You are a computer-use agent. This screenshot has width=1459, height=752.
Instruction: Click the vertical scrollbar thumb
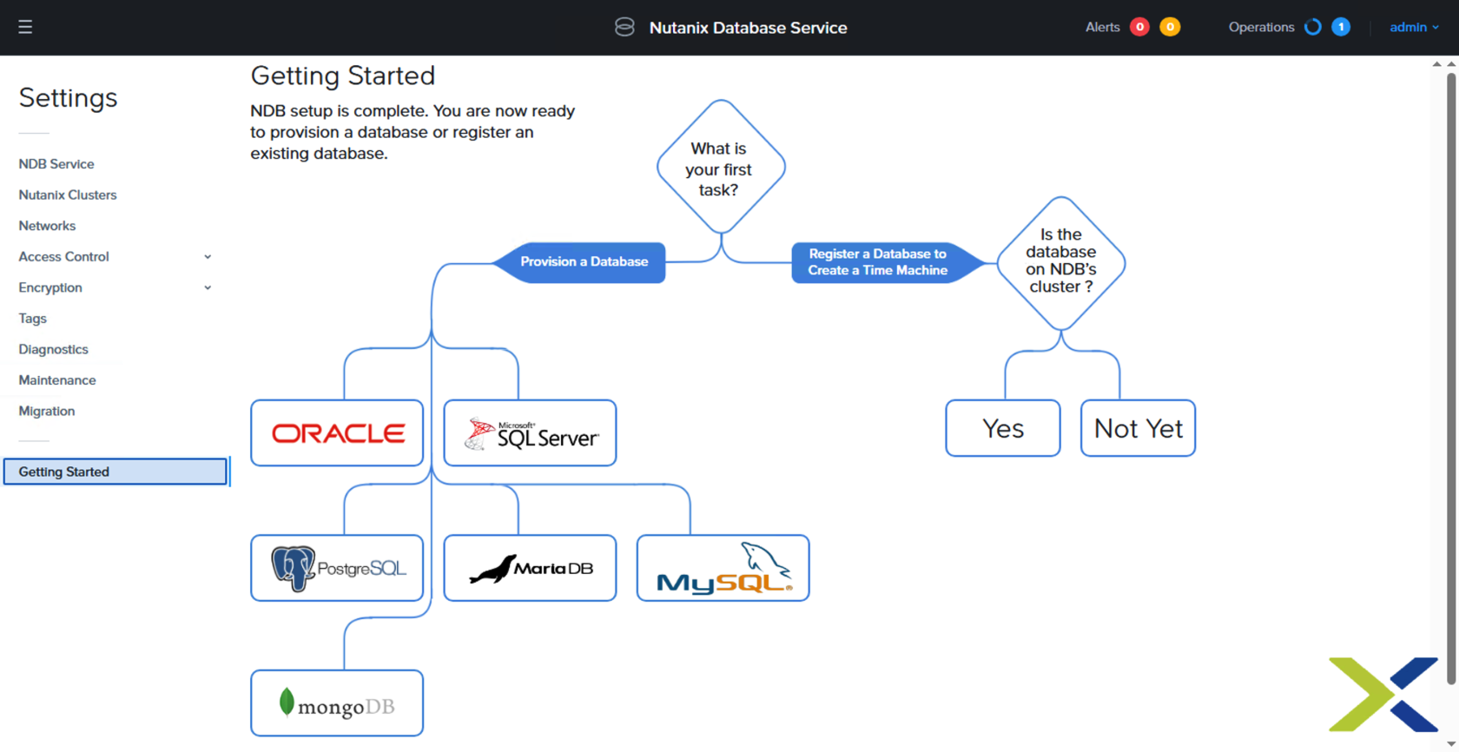point(1451,379)
